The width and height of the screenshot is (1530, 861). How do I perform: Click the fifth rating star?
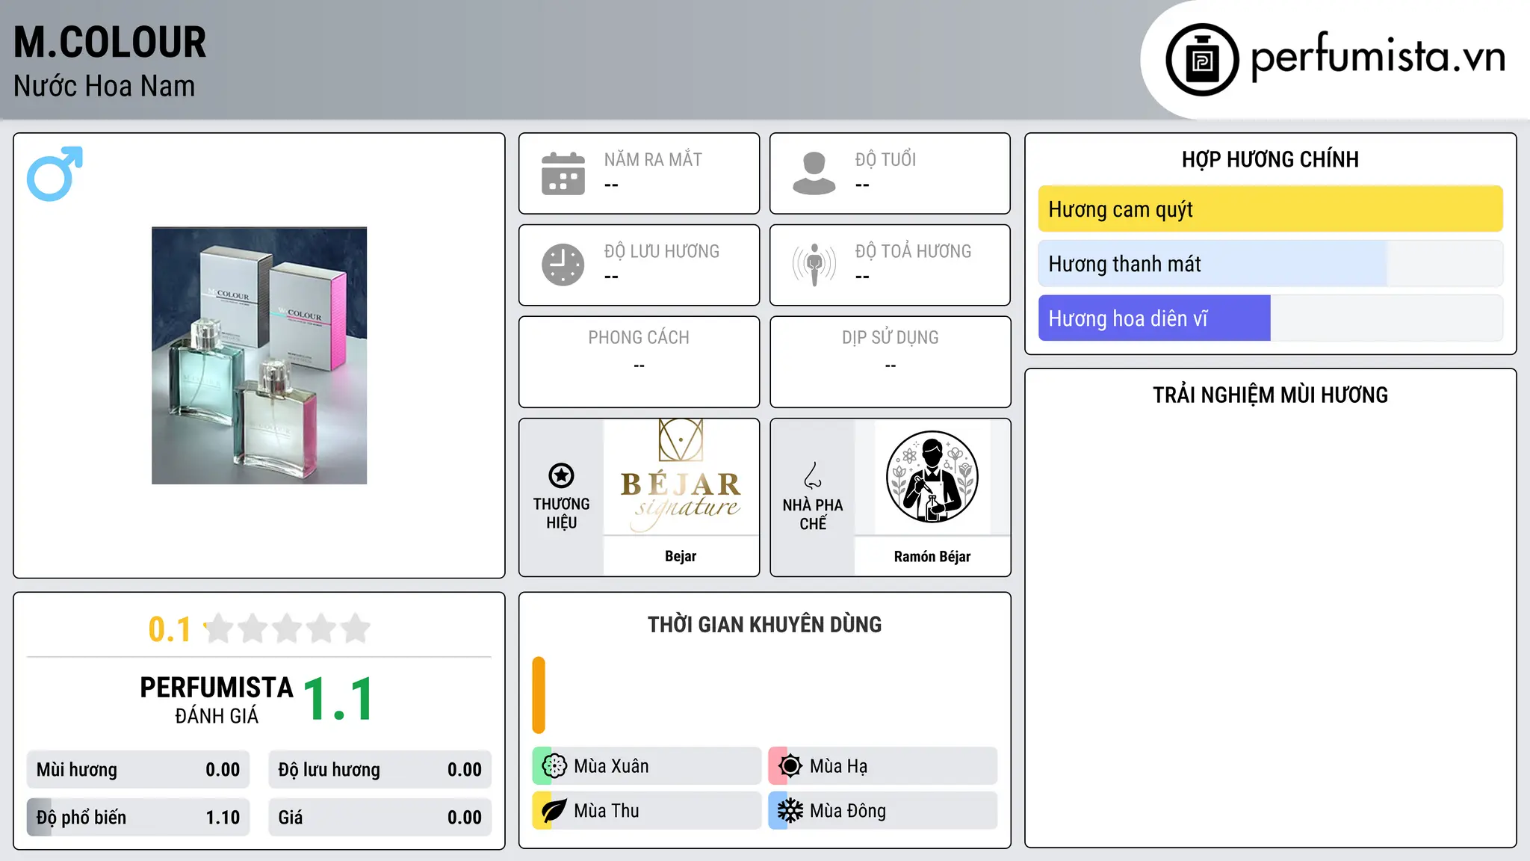[356, 629]
